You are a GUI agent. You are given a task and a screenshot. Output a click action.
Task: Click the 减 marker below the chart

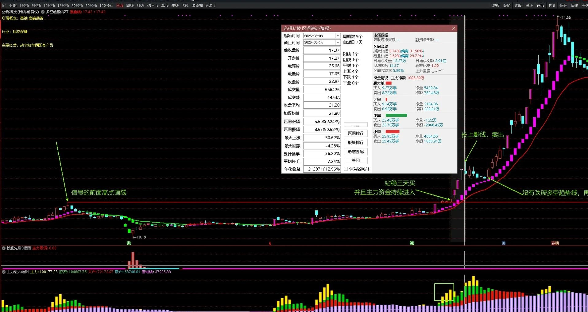coord(412,243)
